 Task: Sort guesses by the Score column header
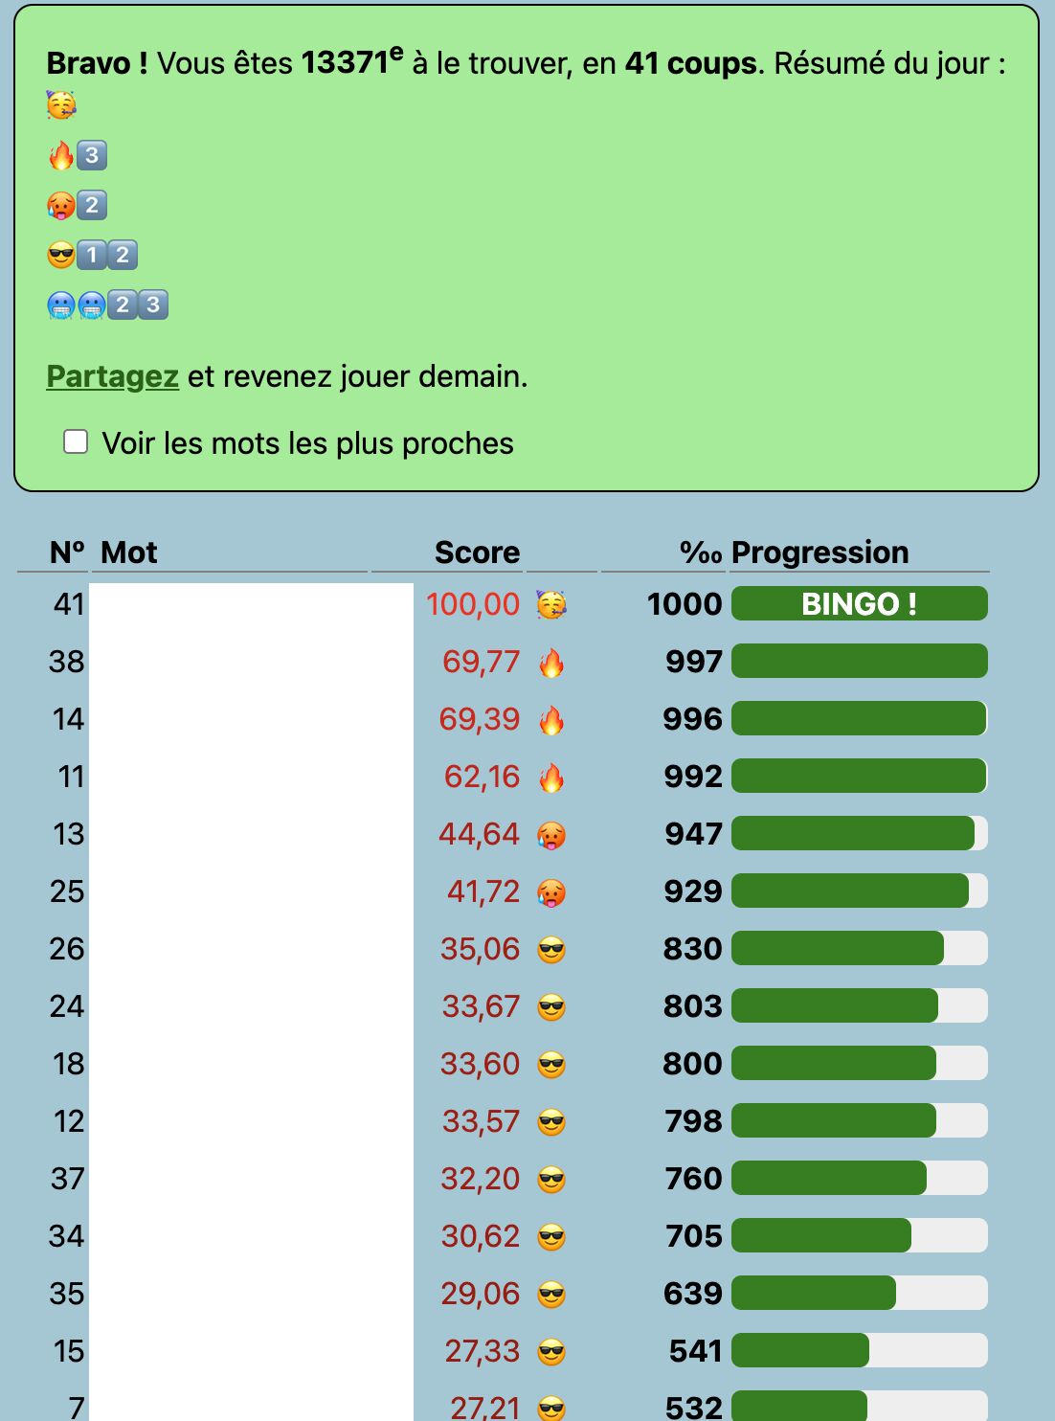(x=477, y=553)
